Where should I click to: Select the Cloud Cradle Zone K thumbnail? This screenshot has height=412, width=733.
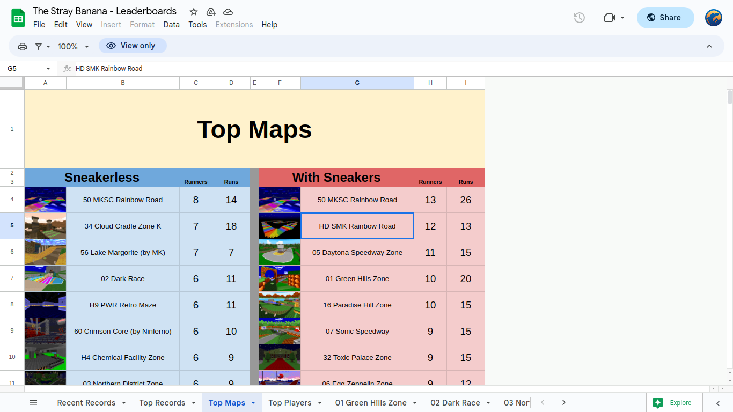45,226
